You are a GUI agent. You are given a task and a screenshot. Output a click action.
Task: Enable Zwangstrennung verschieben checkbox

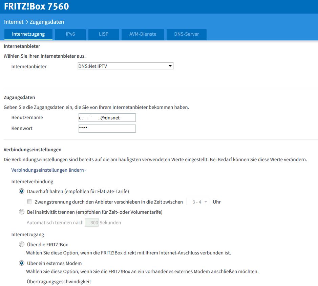click(x=29, y=202)
